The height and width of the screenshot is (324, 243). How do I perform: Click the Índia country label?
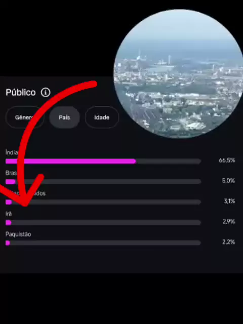12,152
